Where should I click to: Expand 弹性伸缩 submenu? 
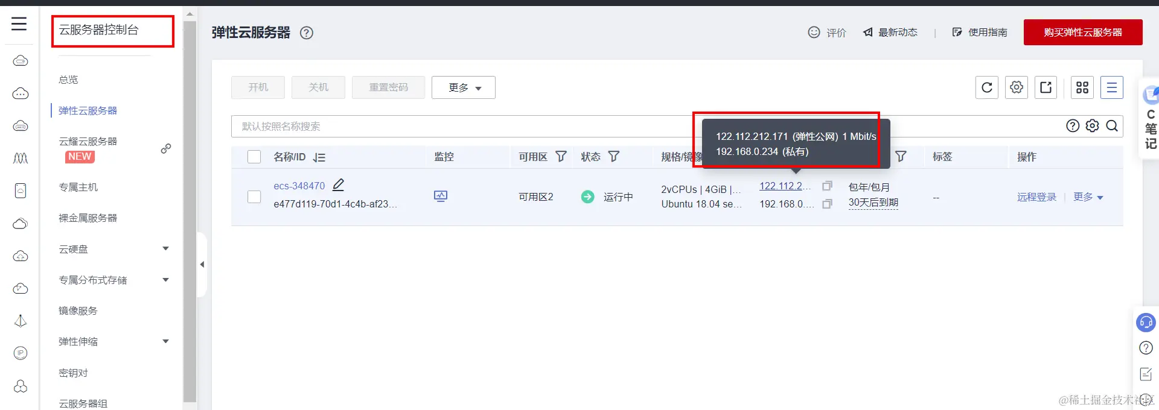166,341
